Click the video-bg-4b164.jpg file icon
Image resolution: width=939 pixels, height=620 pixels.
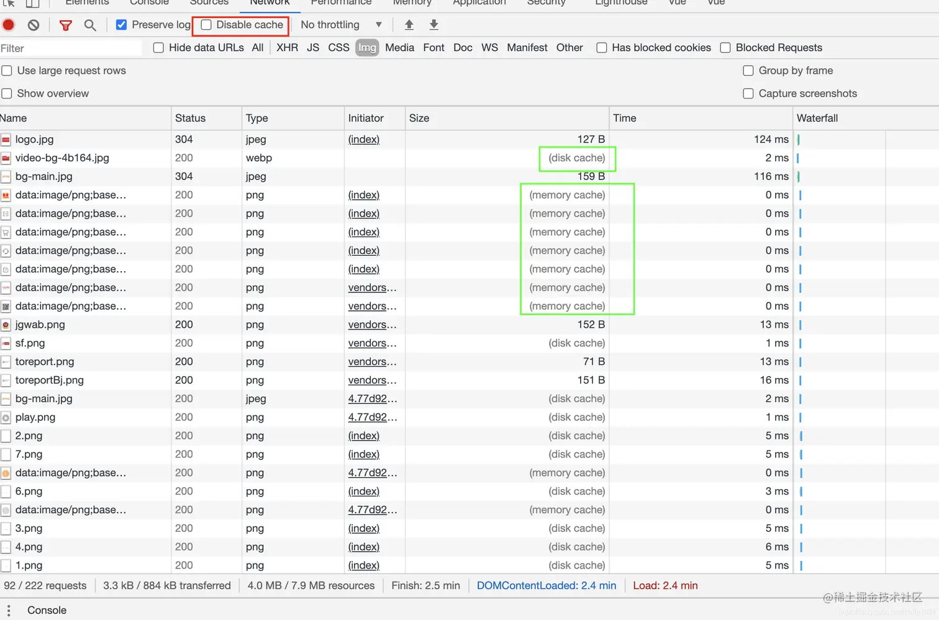point(6,158)
